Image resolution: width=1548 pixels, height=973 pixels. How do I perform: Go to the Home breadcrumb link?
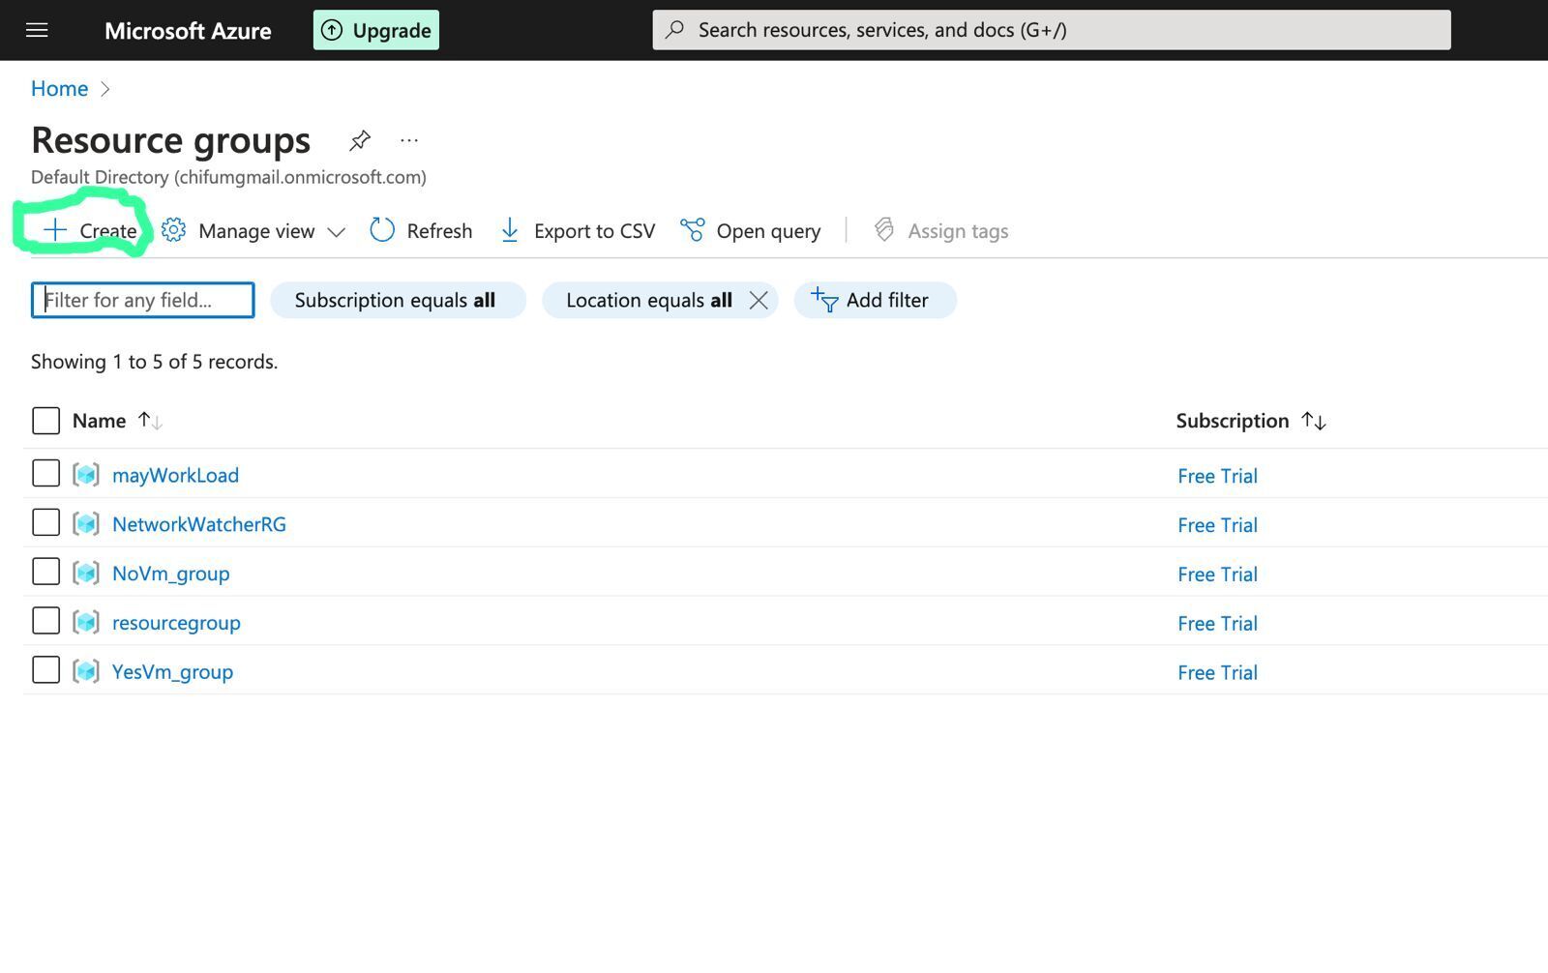(59, 89)
